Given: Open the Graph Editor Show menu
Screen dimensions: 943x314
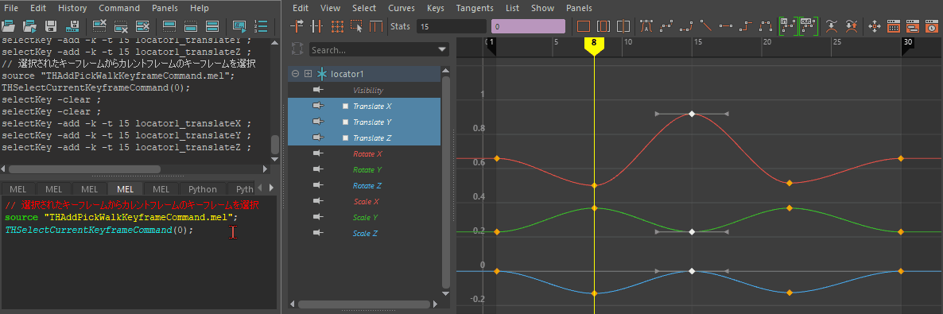Looking at the screenshot, I should tap(542, 8).
